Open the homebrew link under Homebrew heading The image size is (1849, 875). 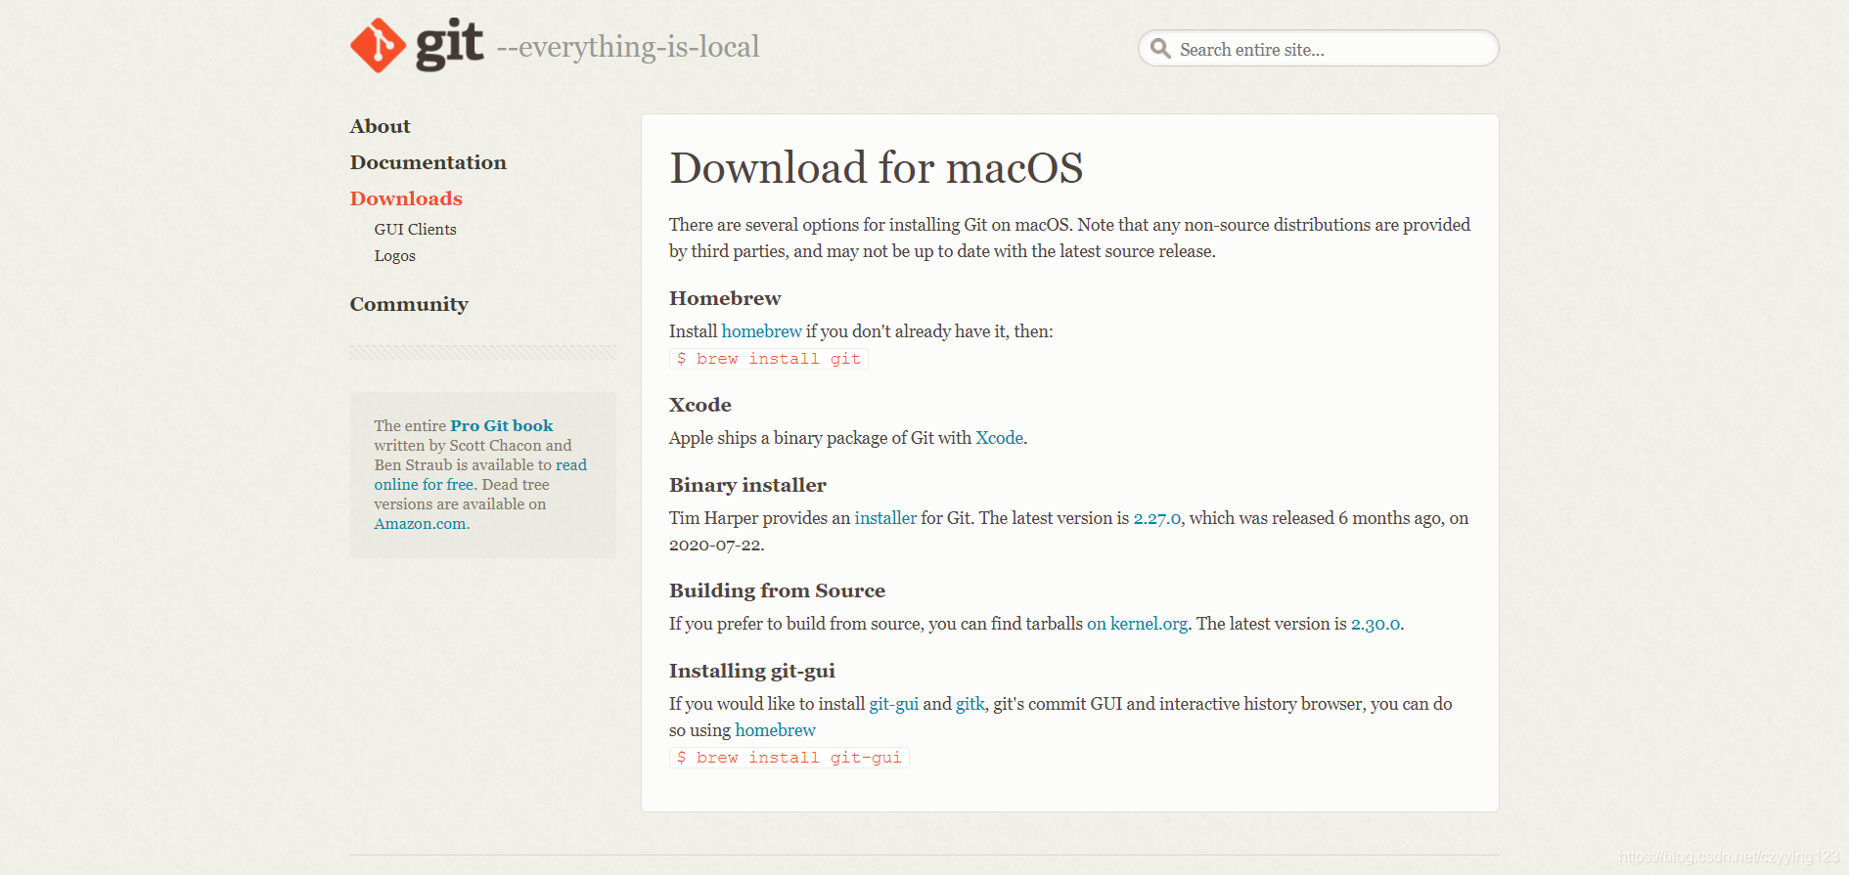761,331
